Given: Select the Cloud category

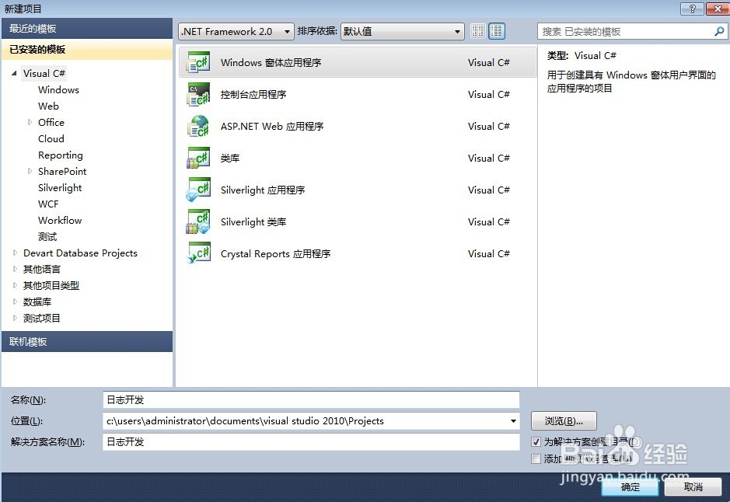Looking at the screenshot, I should click(51, 138).
